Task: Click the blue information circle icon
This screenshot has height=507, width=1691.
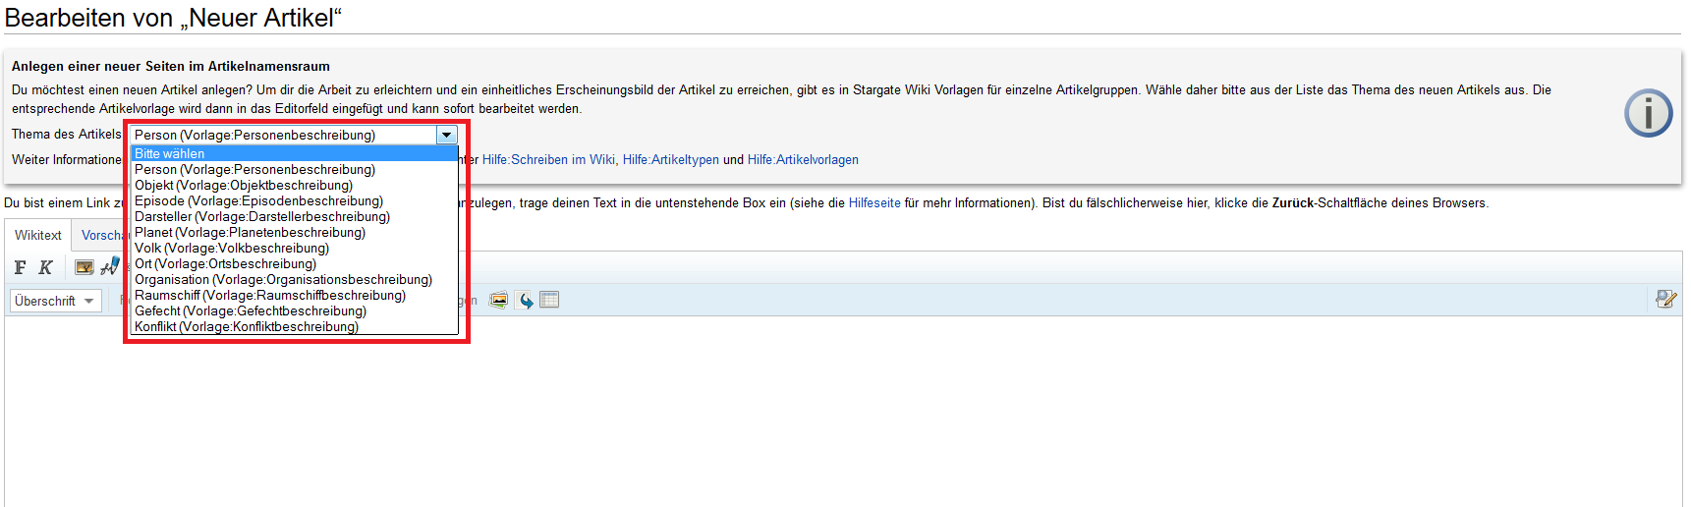Action: (x=1648, y=113)
